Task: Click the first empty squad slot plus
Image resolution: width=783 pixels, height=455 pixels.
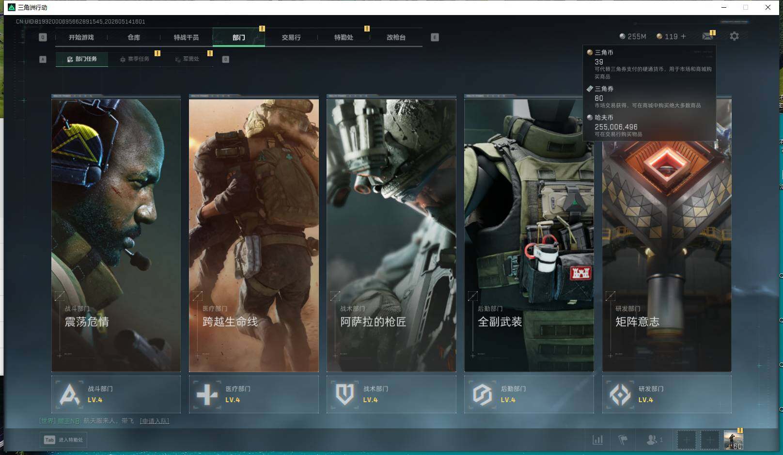Action: pyautogui.click(x=686, y=440)
